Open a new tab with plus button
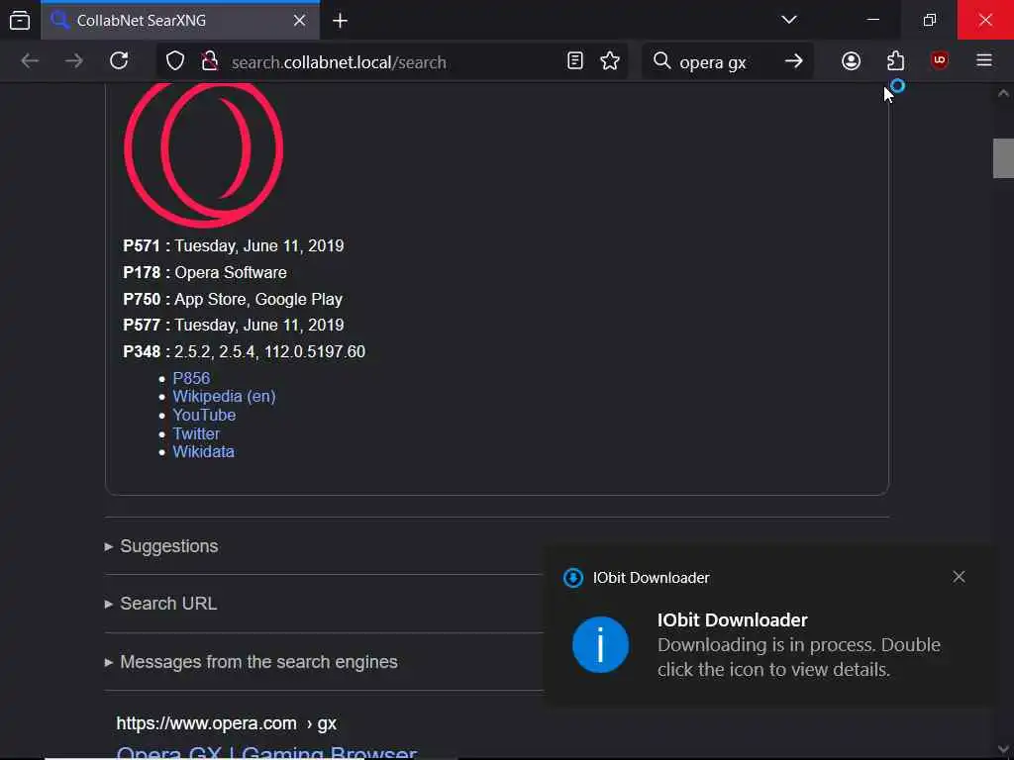The width and height of the screenshot is (1014, 760). coord(341,21)
